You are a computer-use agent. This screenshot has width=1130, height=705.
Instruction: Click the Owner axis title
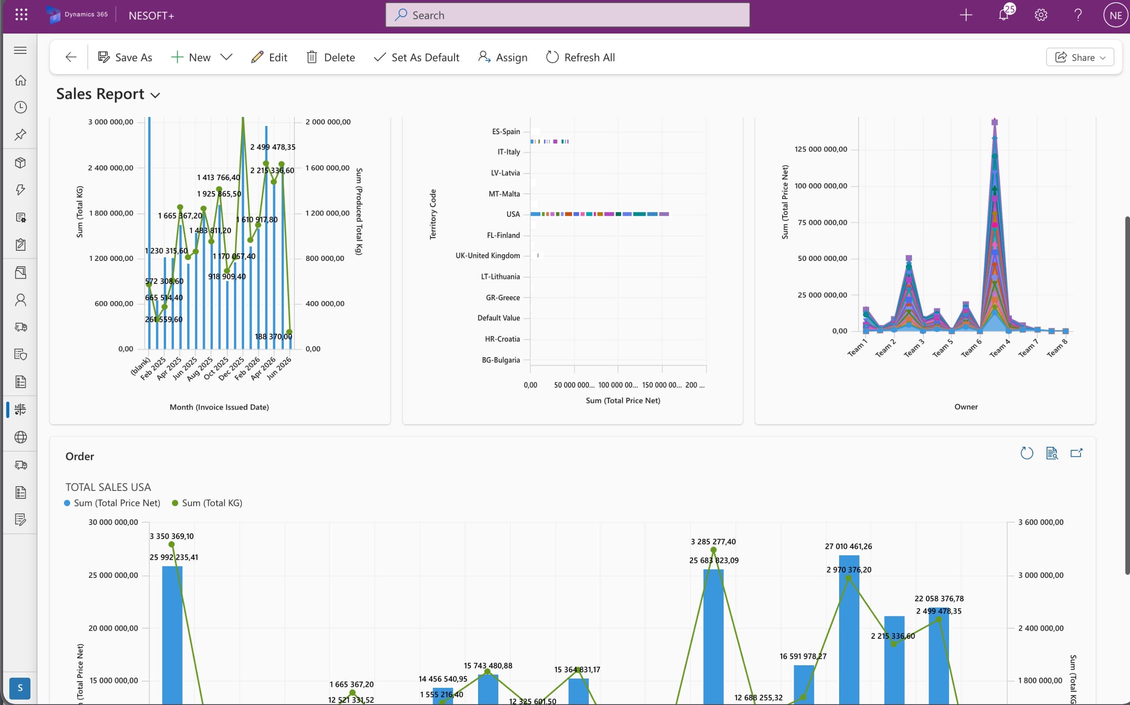pos(966,407)
